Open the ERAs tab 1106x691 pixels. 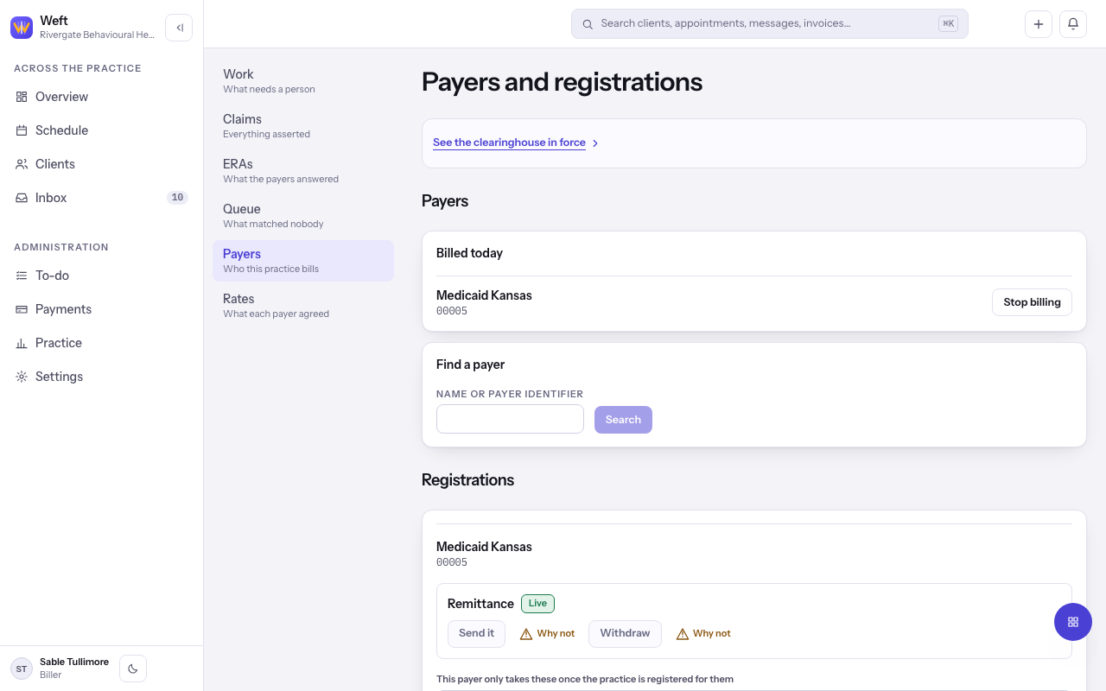303,171
